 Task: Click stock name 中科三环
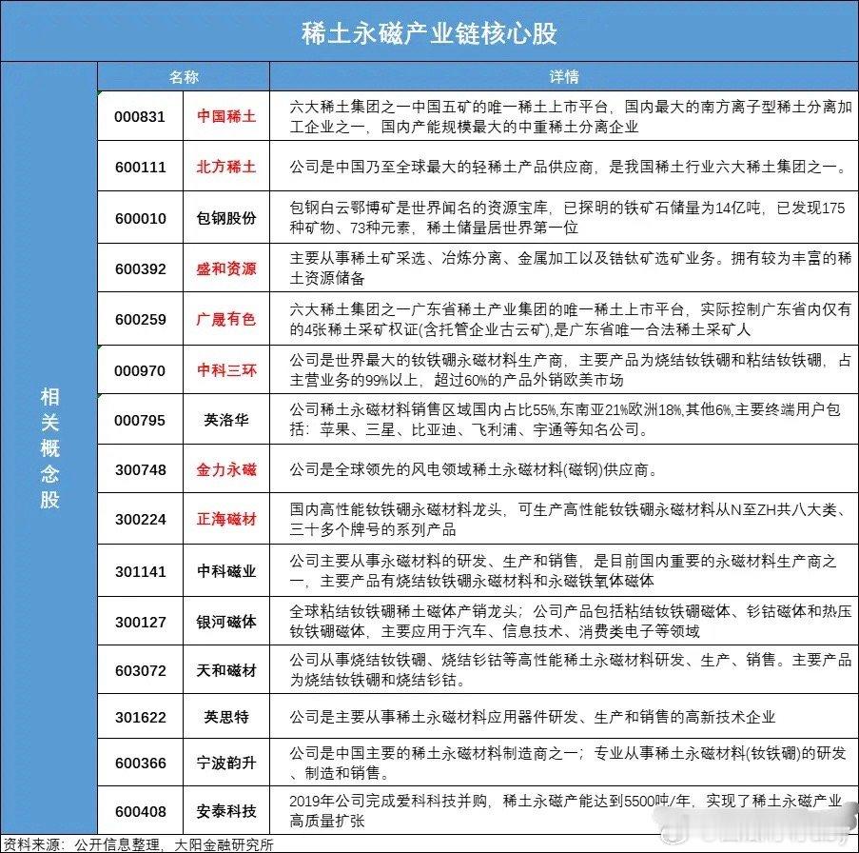(x=226, y=370)
